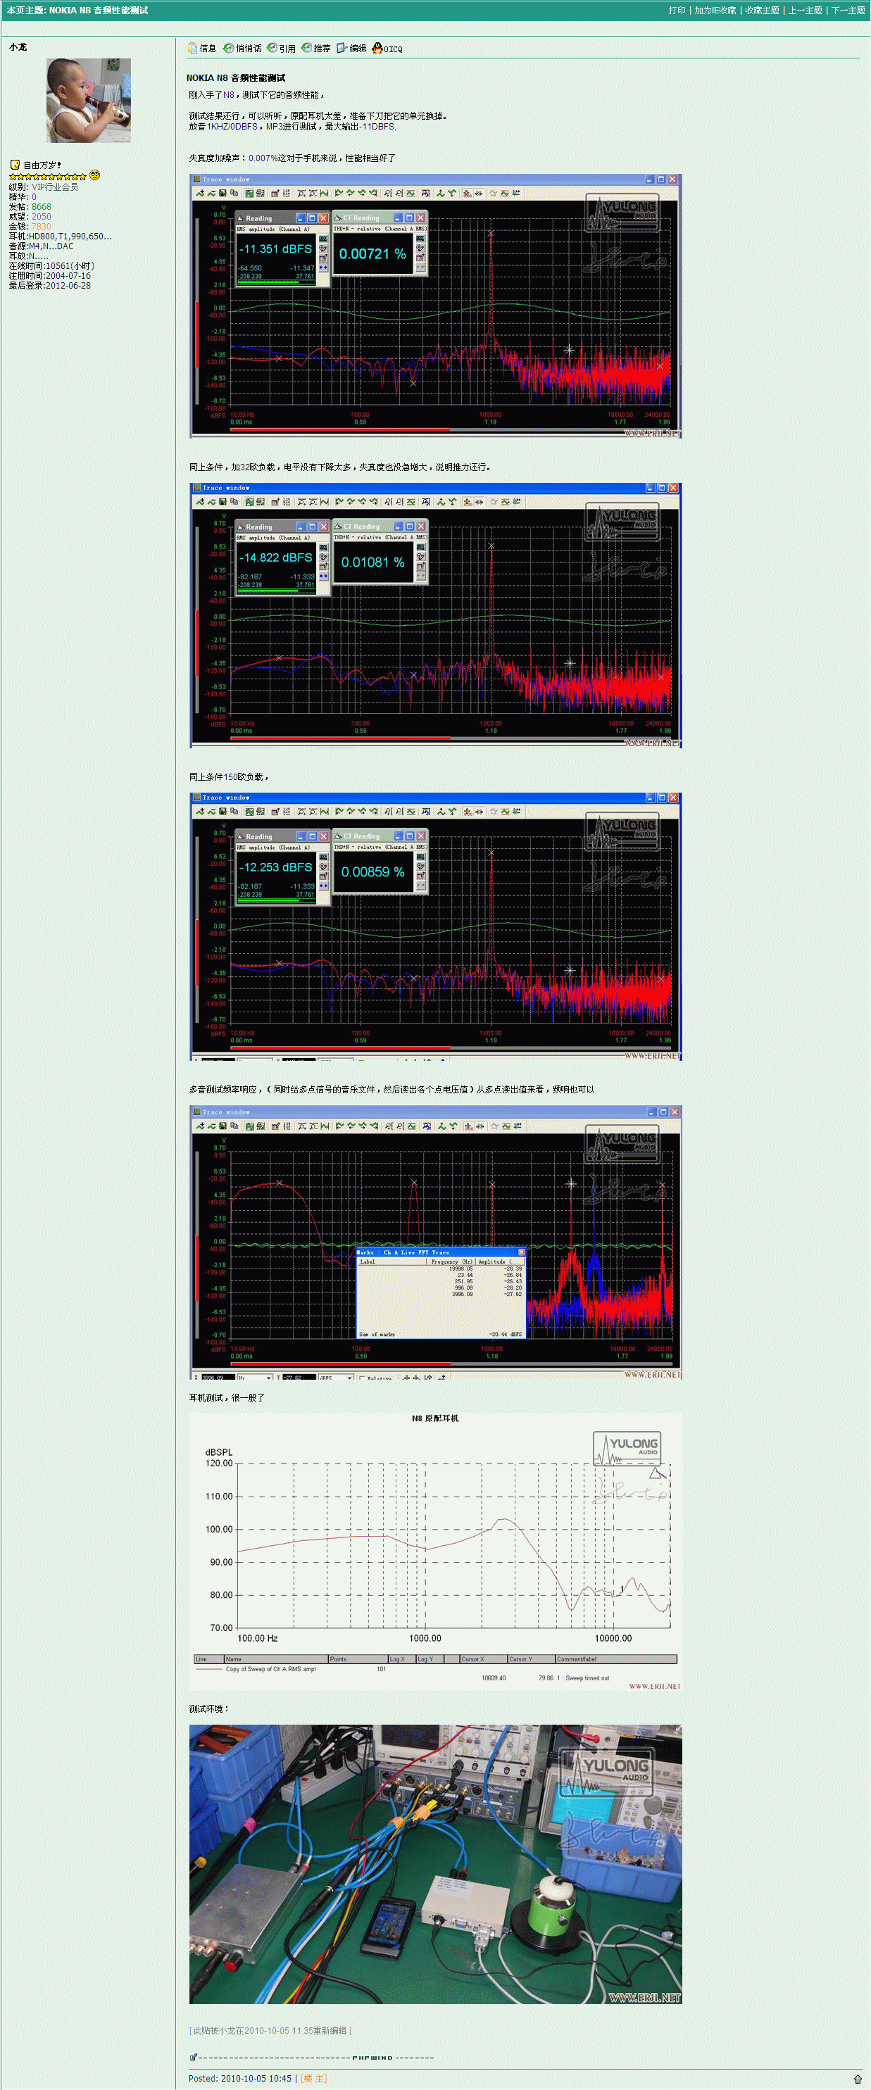Viewport: 871px width, 2090px height.
Task: Click the Posted: 2010-10-05 10:45 timestamp
Action: coord(239,2078)
